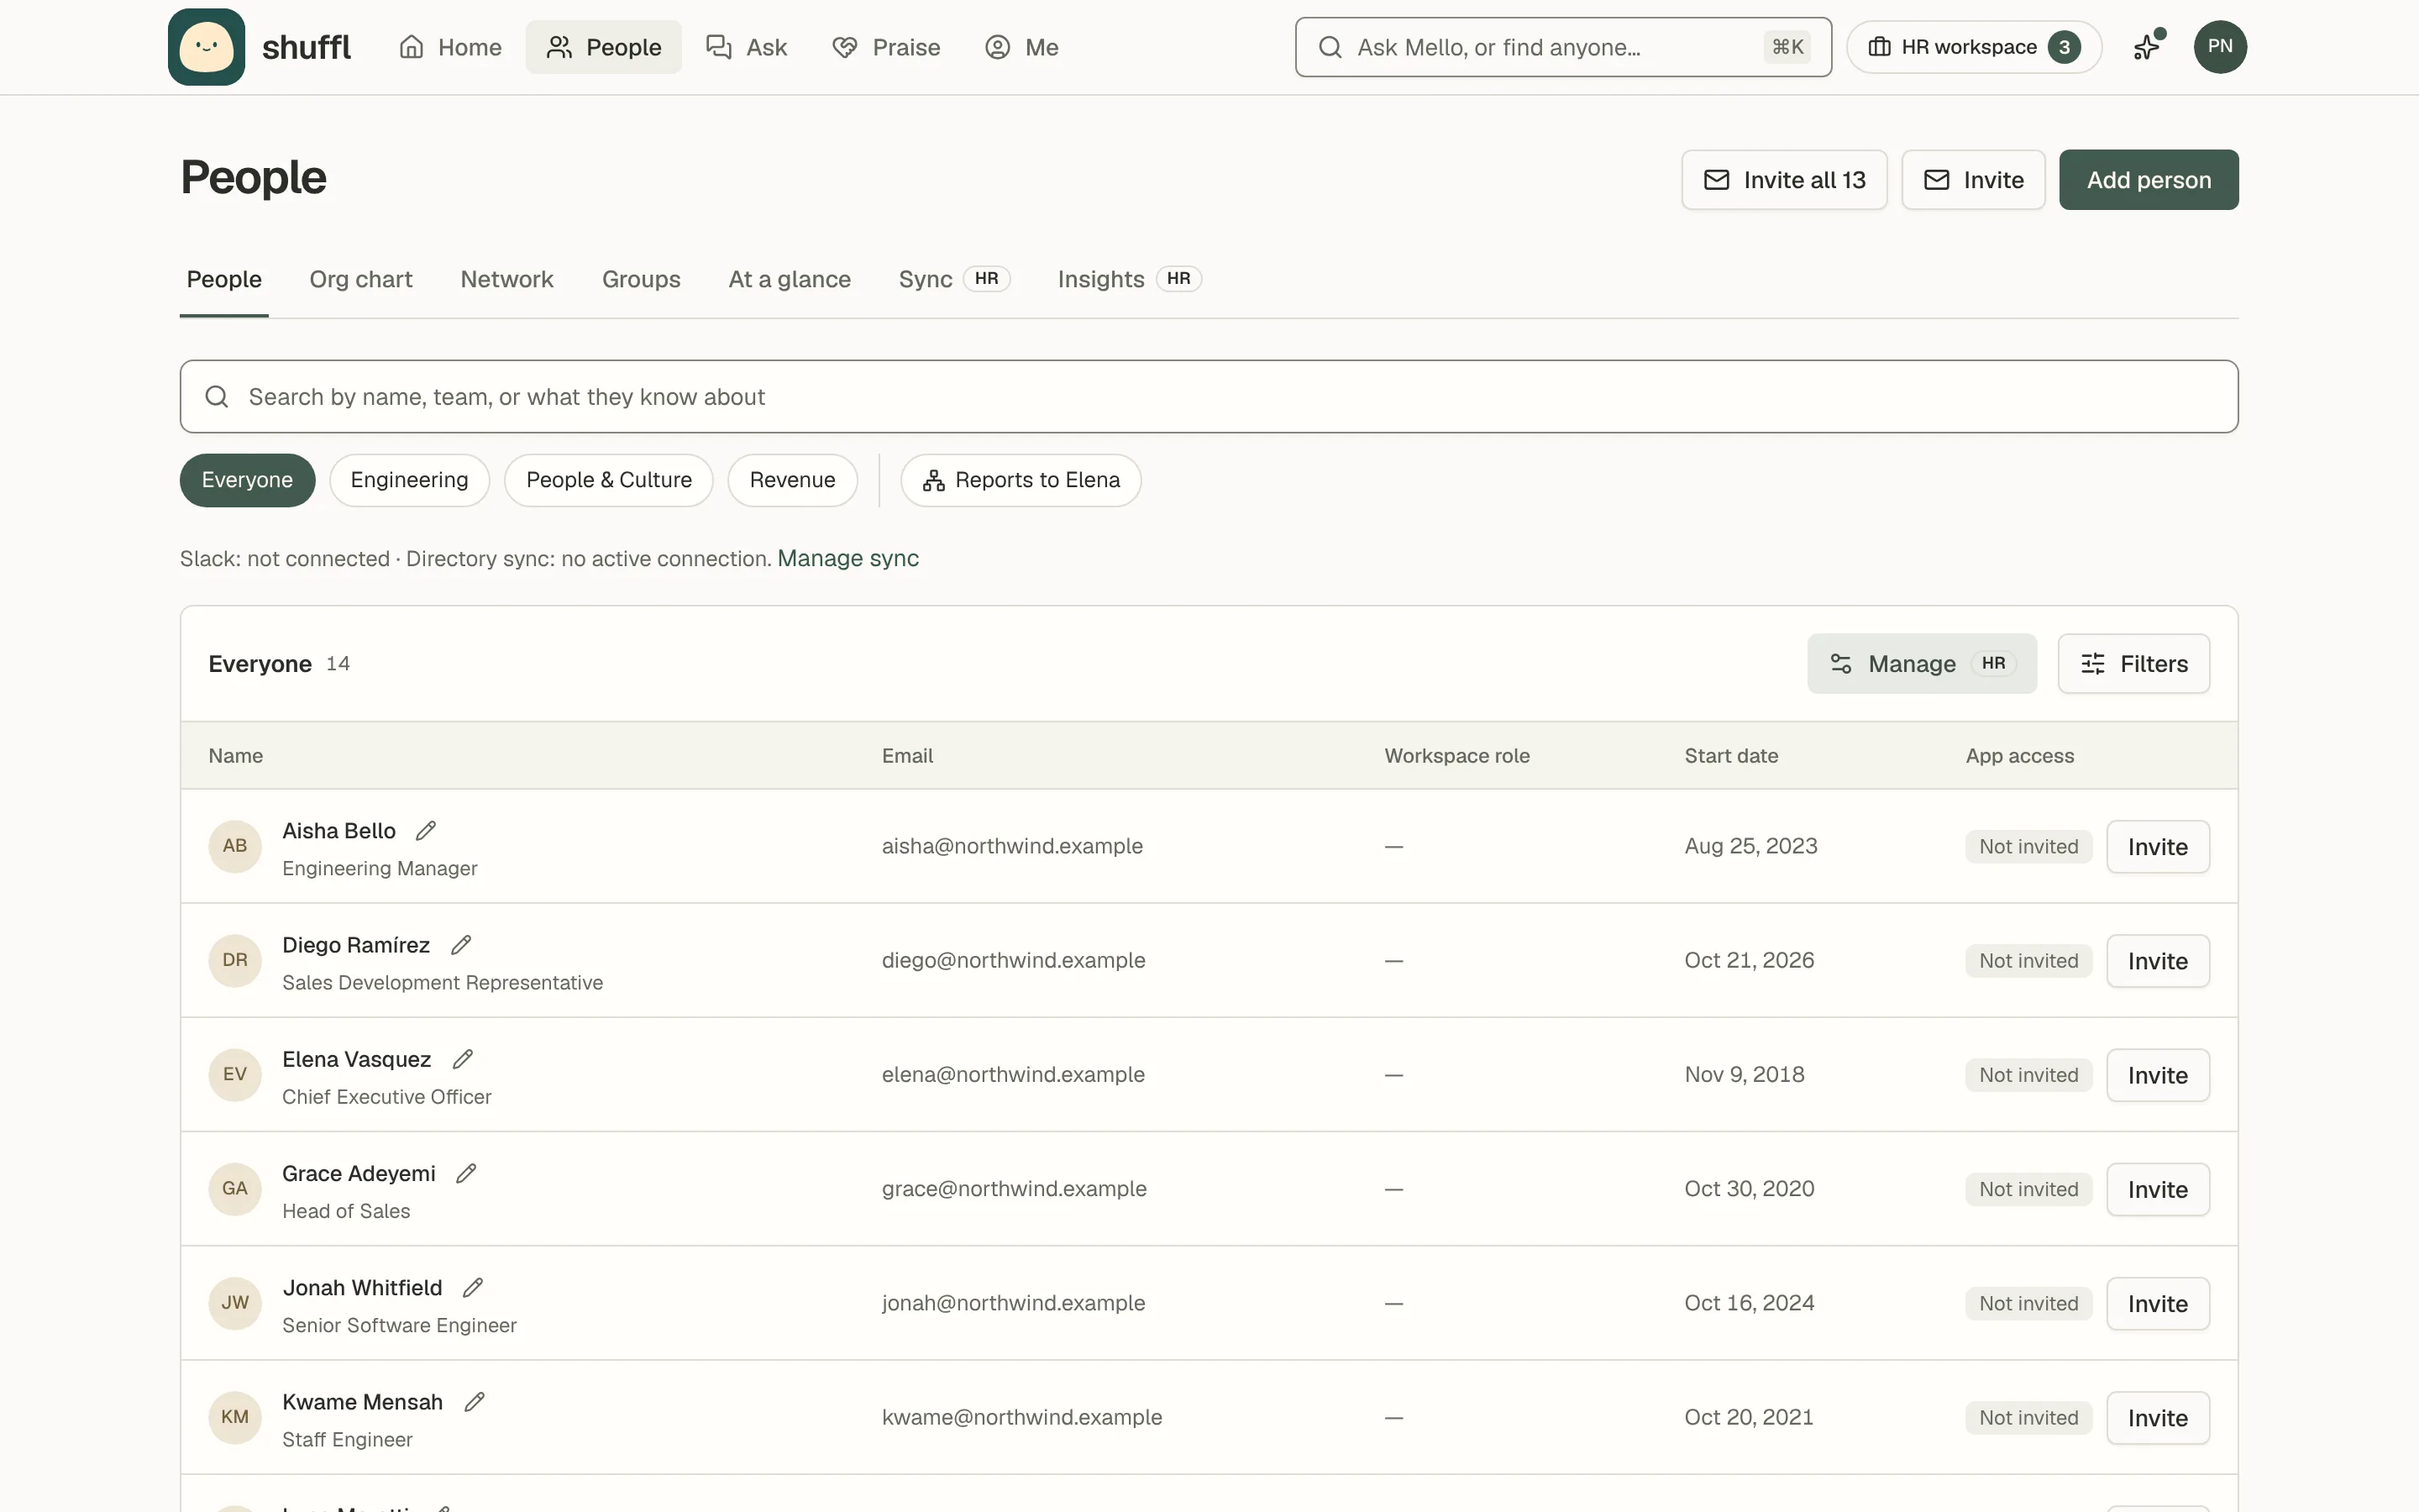Click the KM avatar circle
The height and width of the screenshot is (1512, 2419).
pos(235,1417)
